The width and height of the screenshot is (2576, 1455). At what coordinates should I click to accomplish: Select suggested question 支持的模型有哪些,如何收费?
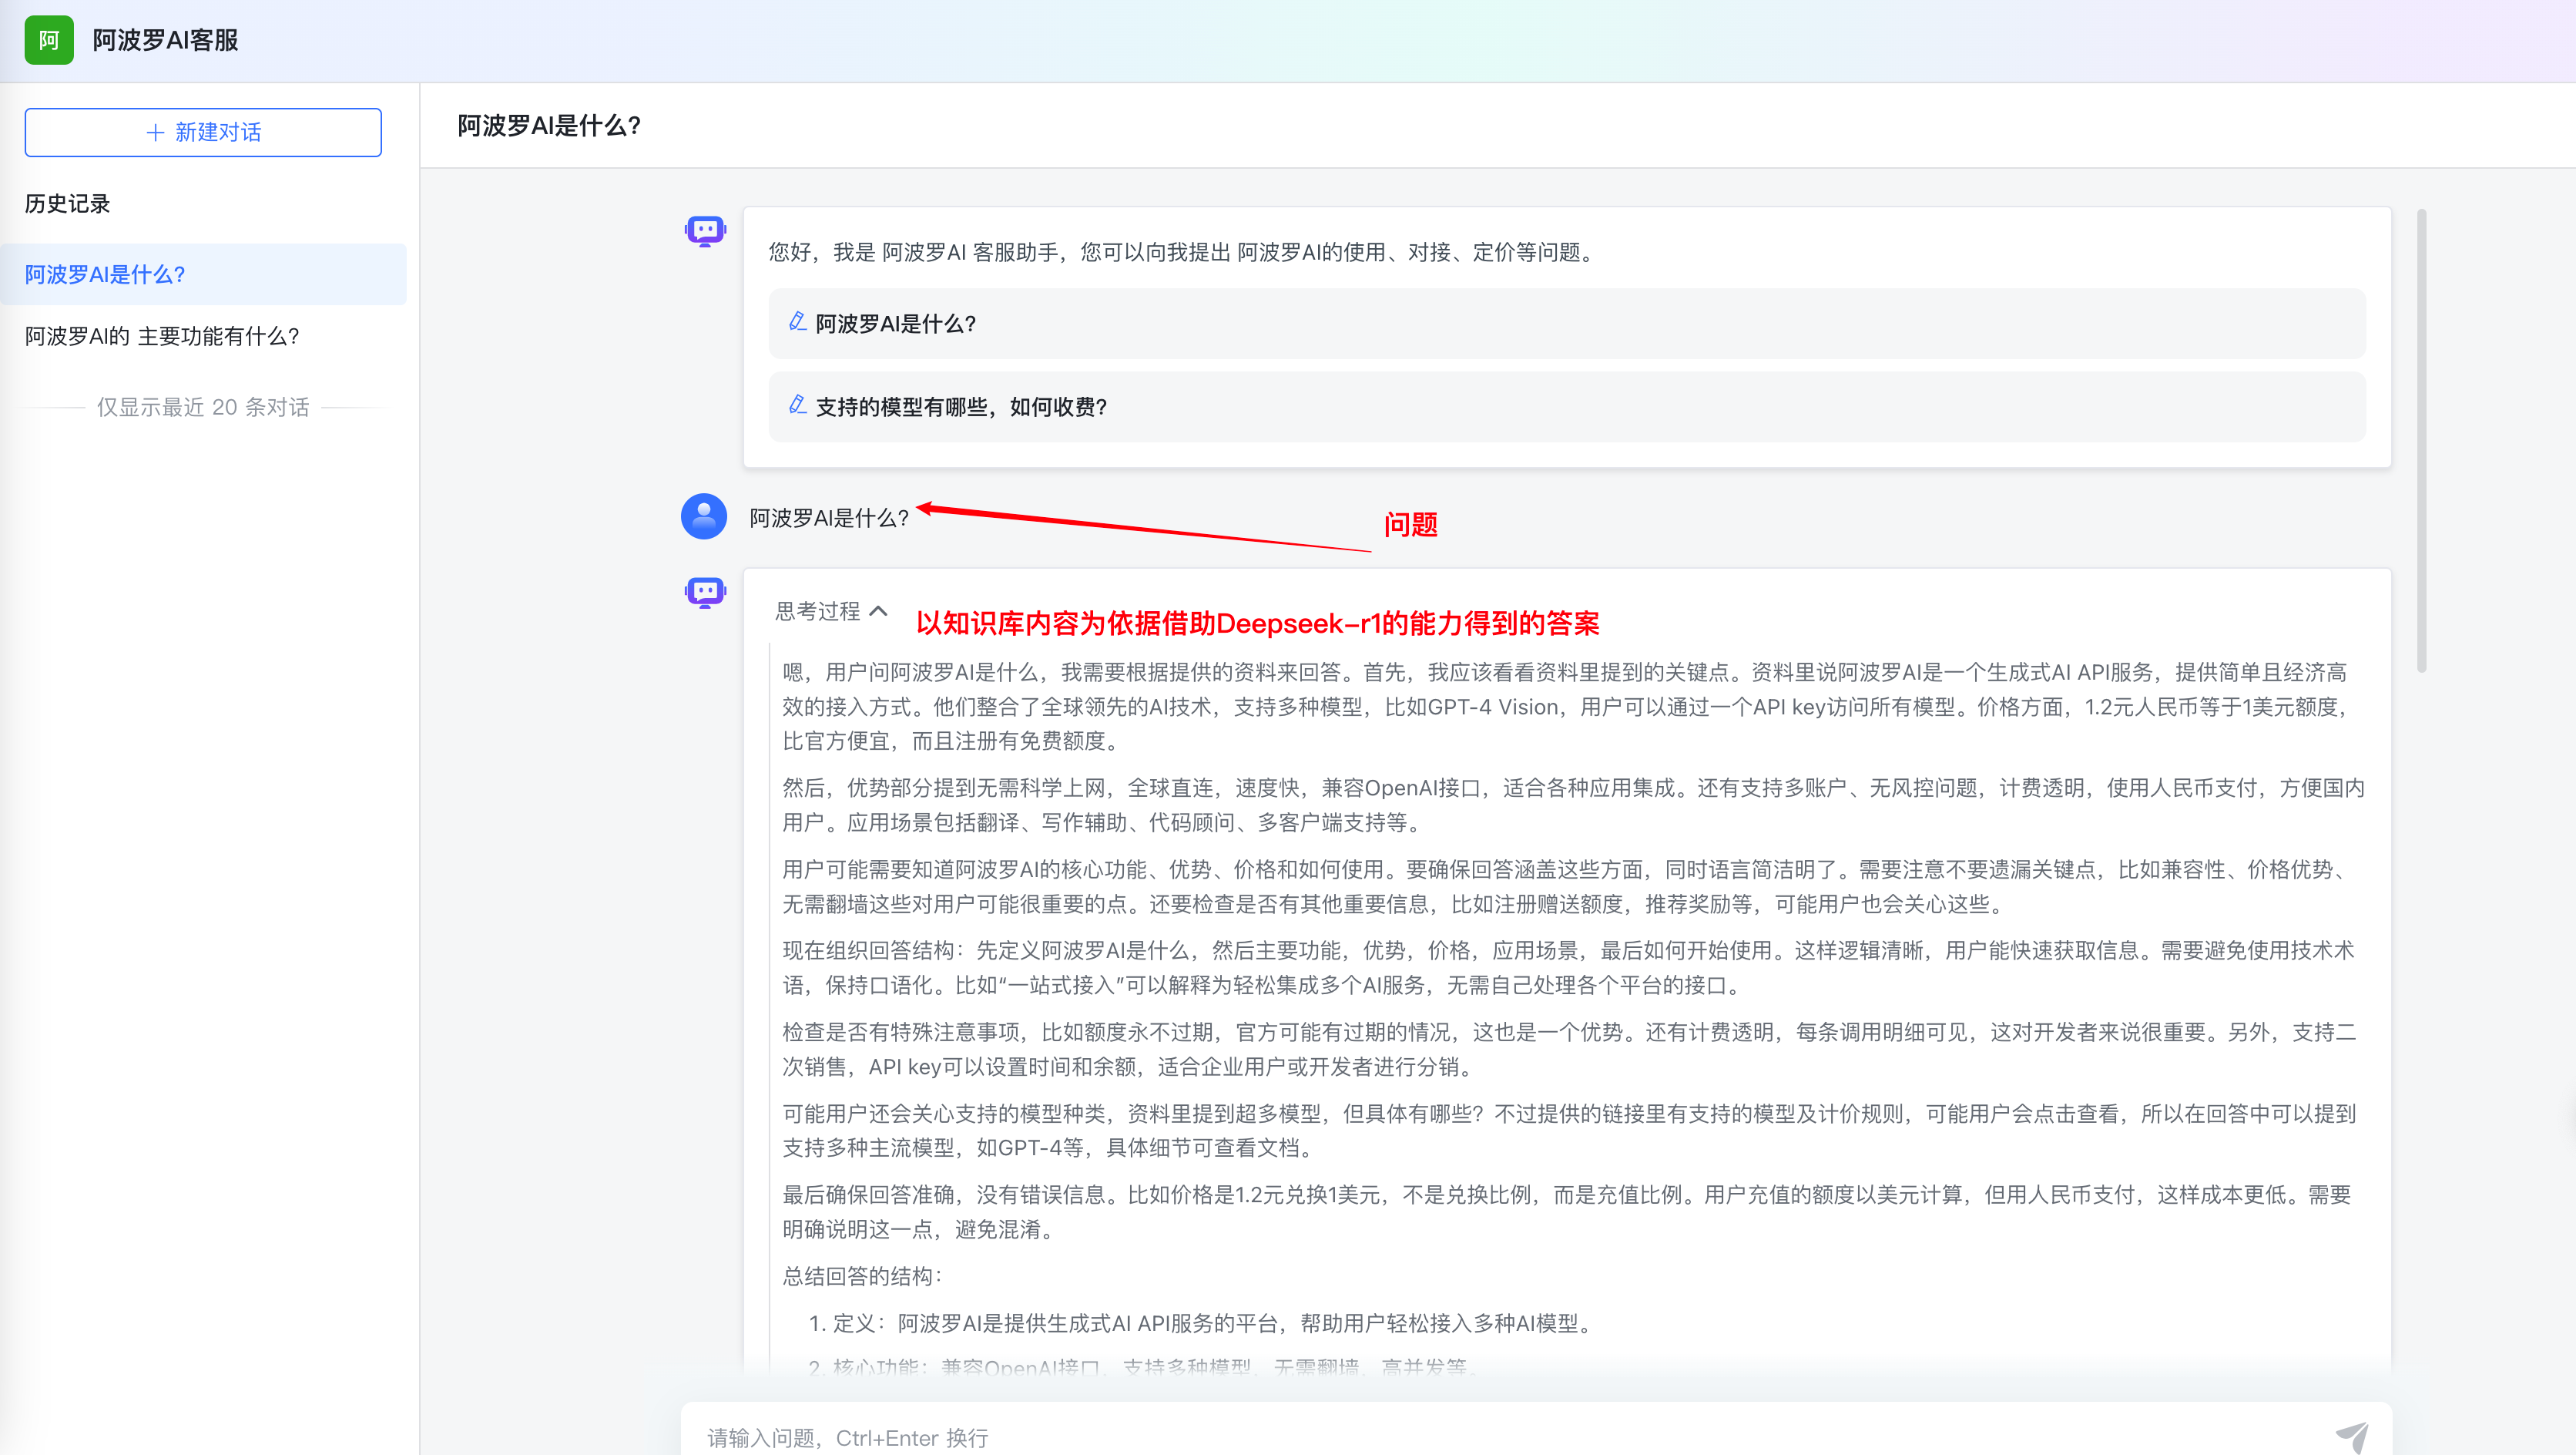pyautogui.click(x=961, y=406)
